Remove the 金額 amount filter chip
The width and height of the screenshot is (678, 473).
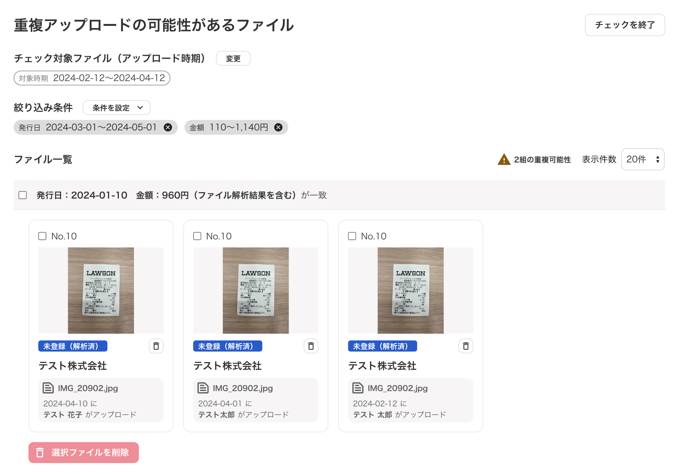[278, 127]
